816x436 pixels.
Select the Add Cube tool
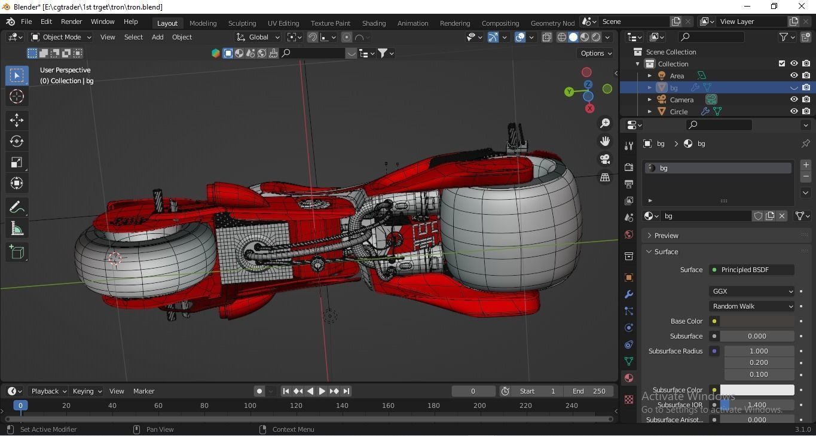click(17, 252)
